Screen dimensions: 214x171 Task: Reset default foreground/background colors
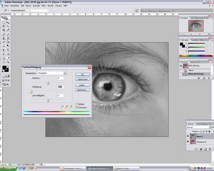pos(3,71)
